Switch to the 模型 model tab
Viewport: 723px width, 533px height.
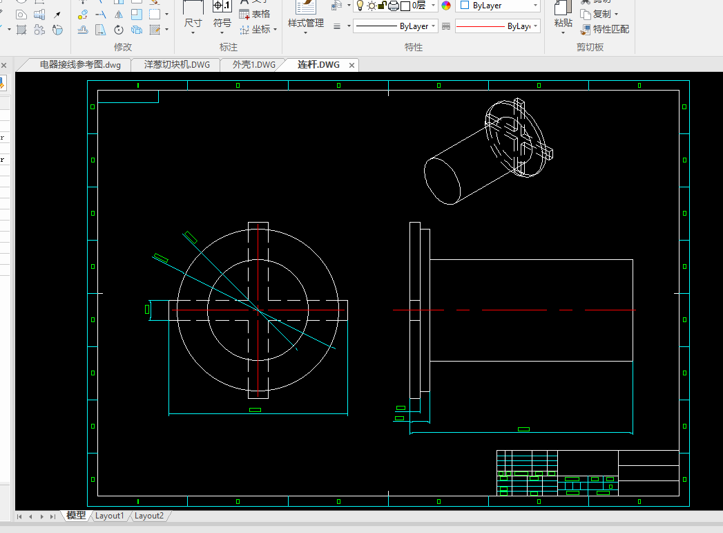[x=76, y=516]
